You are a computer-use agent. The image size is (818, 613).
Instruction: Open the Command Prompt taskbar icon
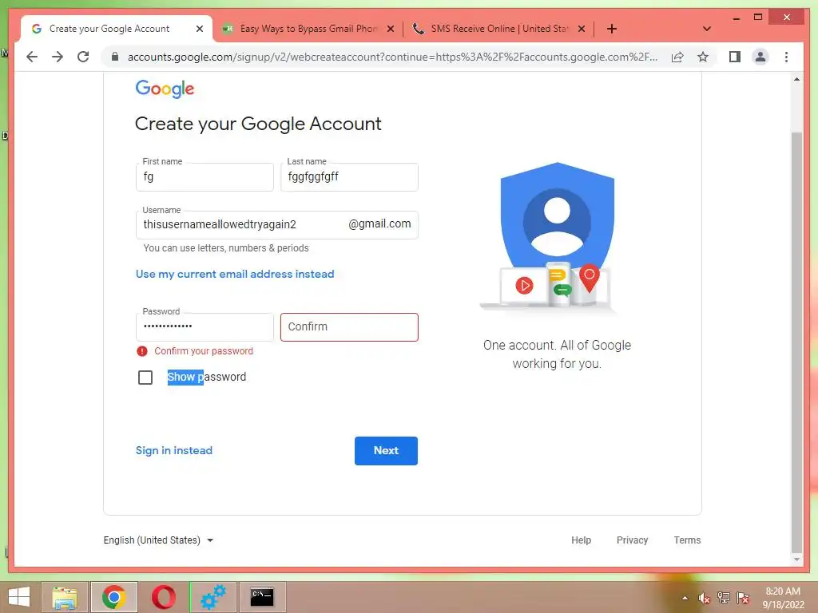(262, 597)
